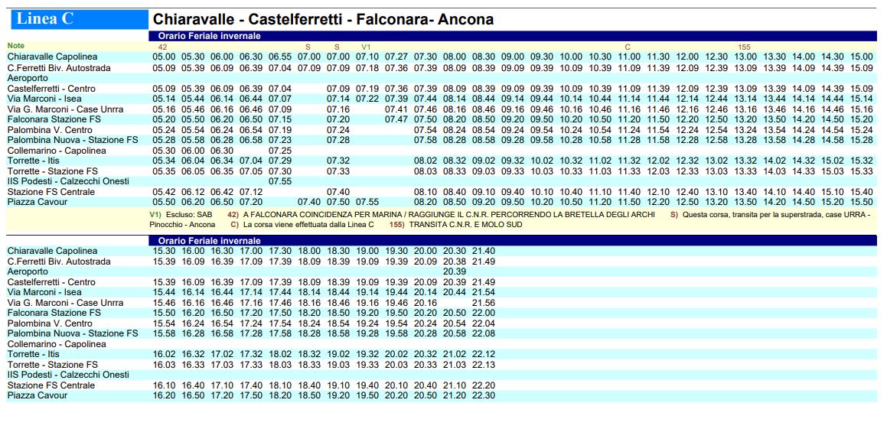
Task: Click 22.20 in the Stazione FS Centrale row
Action: (x=484, y=385)
